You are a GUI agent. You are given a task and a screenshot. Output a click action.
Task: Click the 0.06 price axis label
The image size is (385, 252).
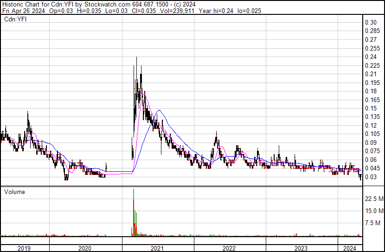371,160
